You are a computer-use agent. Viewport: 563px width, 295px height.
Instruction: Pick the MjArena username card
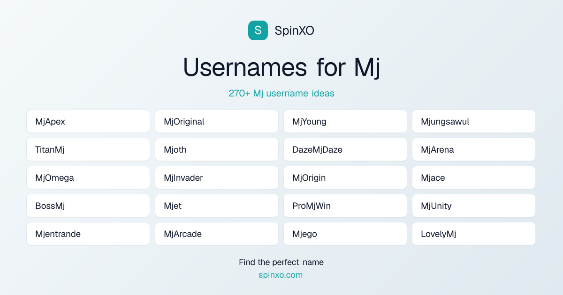(474, 149)
